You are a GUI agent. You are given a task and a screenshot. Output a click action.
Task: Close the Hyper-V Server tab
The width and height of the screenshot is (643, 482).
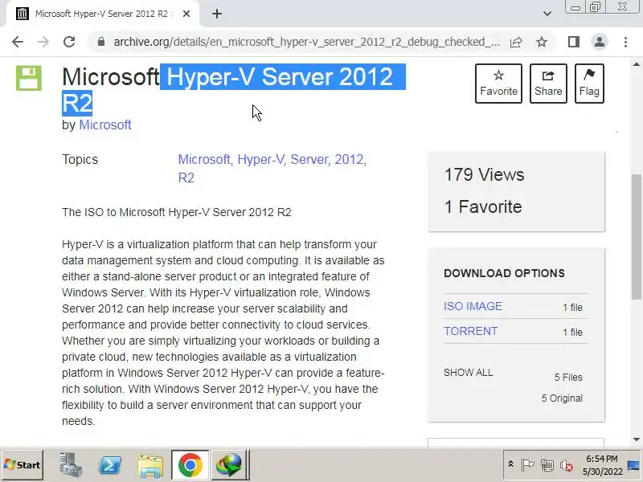point(186,14)
